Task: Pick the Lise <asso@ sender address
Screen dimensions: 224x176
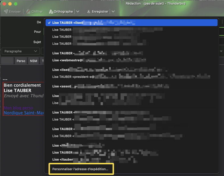Action: 61,86
